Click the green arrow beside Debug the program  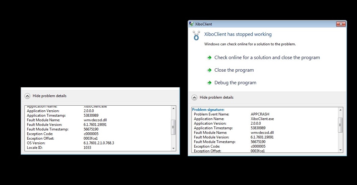(x=209, y=83)
